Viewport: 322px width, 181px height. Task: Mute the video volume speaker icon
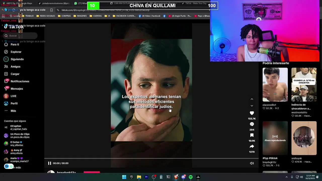[x=252, y=163]
